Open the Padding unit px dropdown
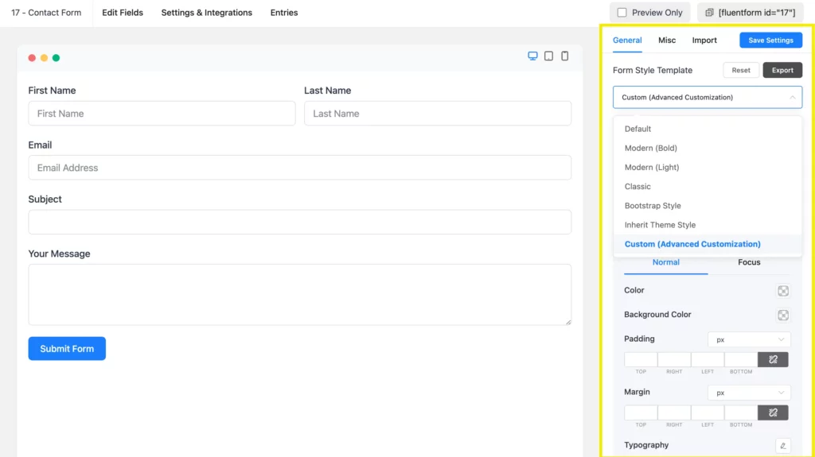The width and height of the screenshot is (815, 457). (749, 339)
